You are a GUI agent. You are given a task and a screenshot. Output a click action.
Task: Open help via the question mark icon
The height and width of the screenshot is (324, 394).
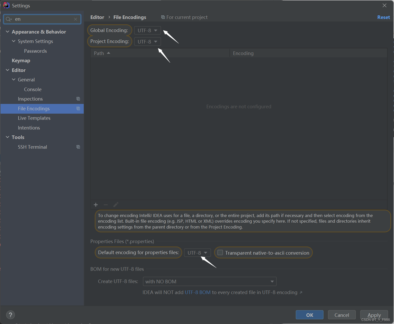pyautogui.click(x=10, y=315)
